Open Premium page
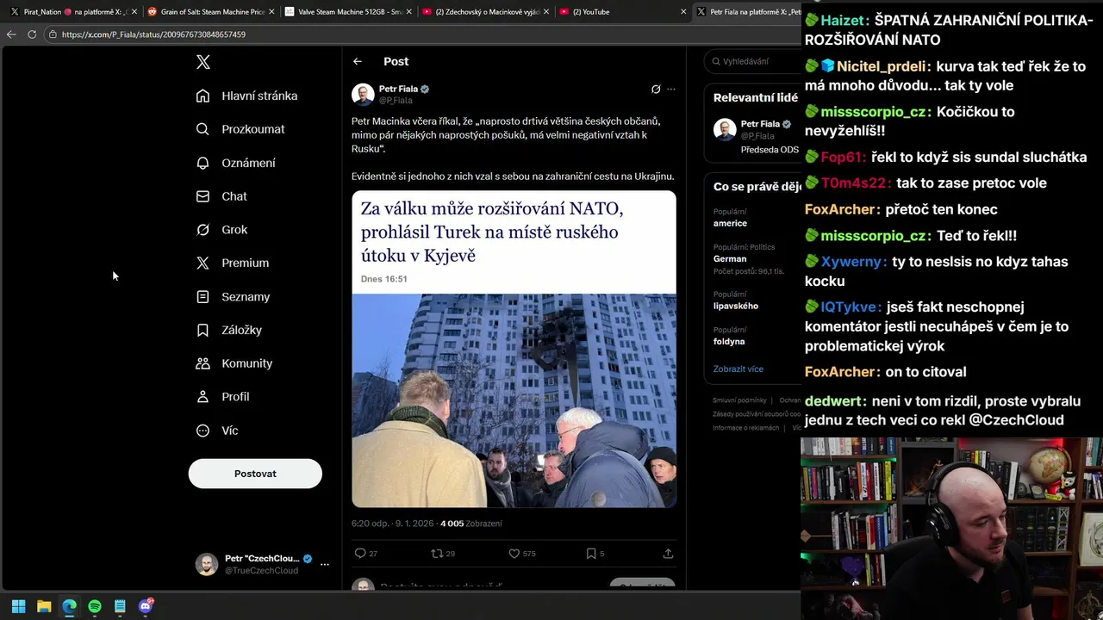 (x=233, y=263)
